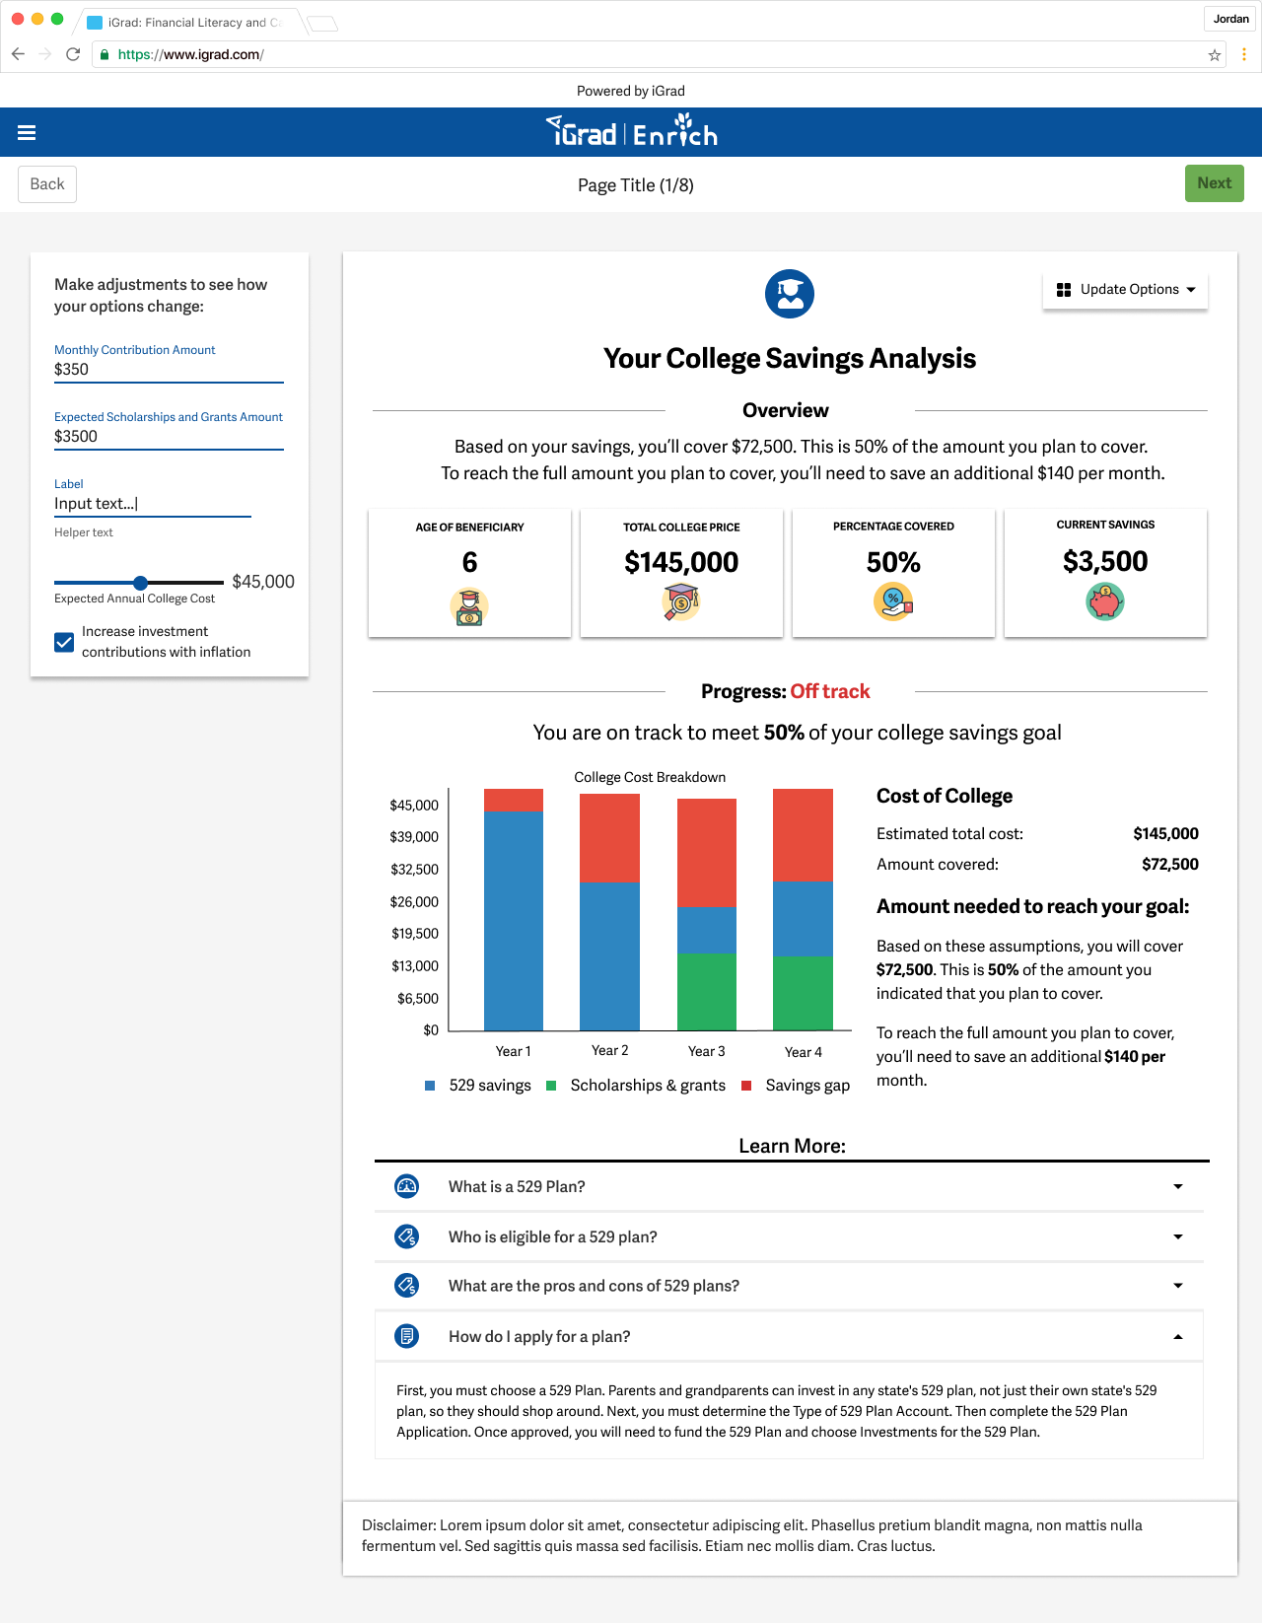
Task: Click the blue 529 savings legend square
Action: [x=430, y=1086]
